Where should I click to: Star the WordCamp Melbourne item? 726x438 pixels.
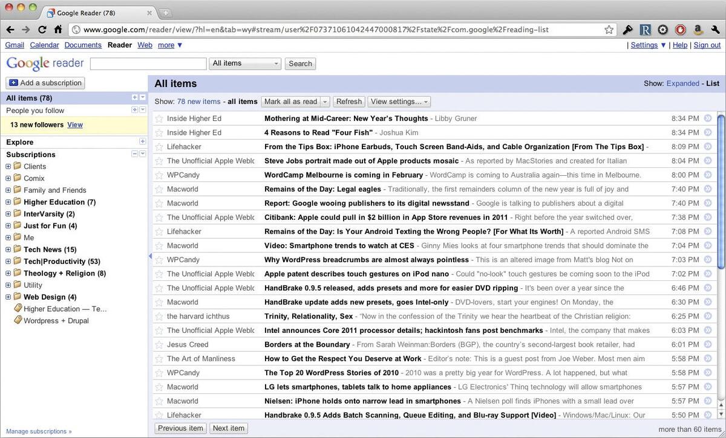[x=159, y=175]
